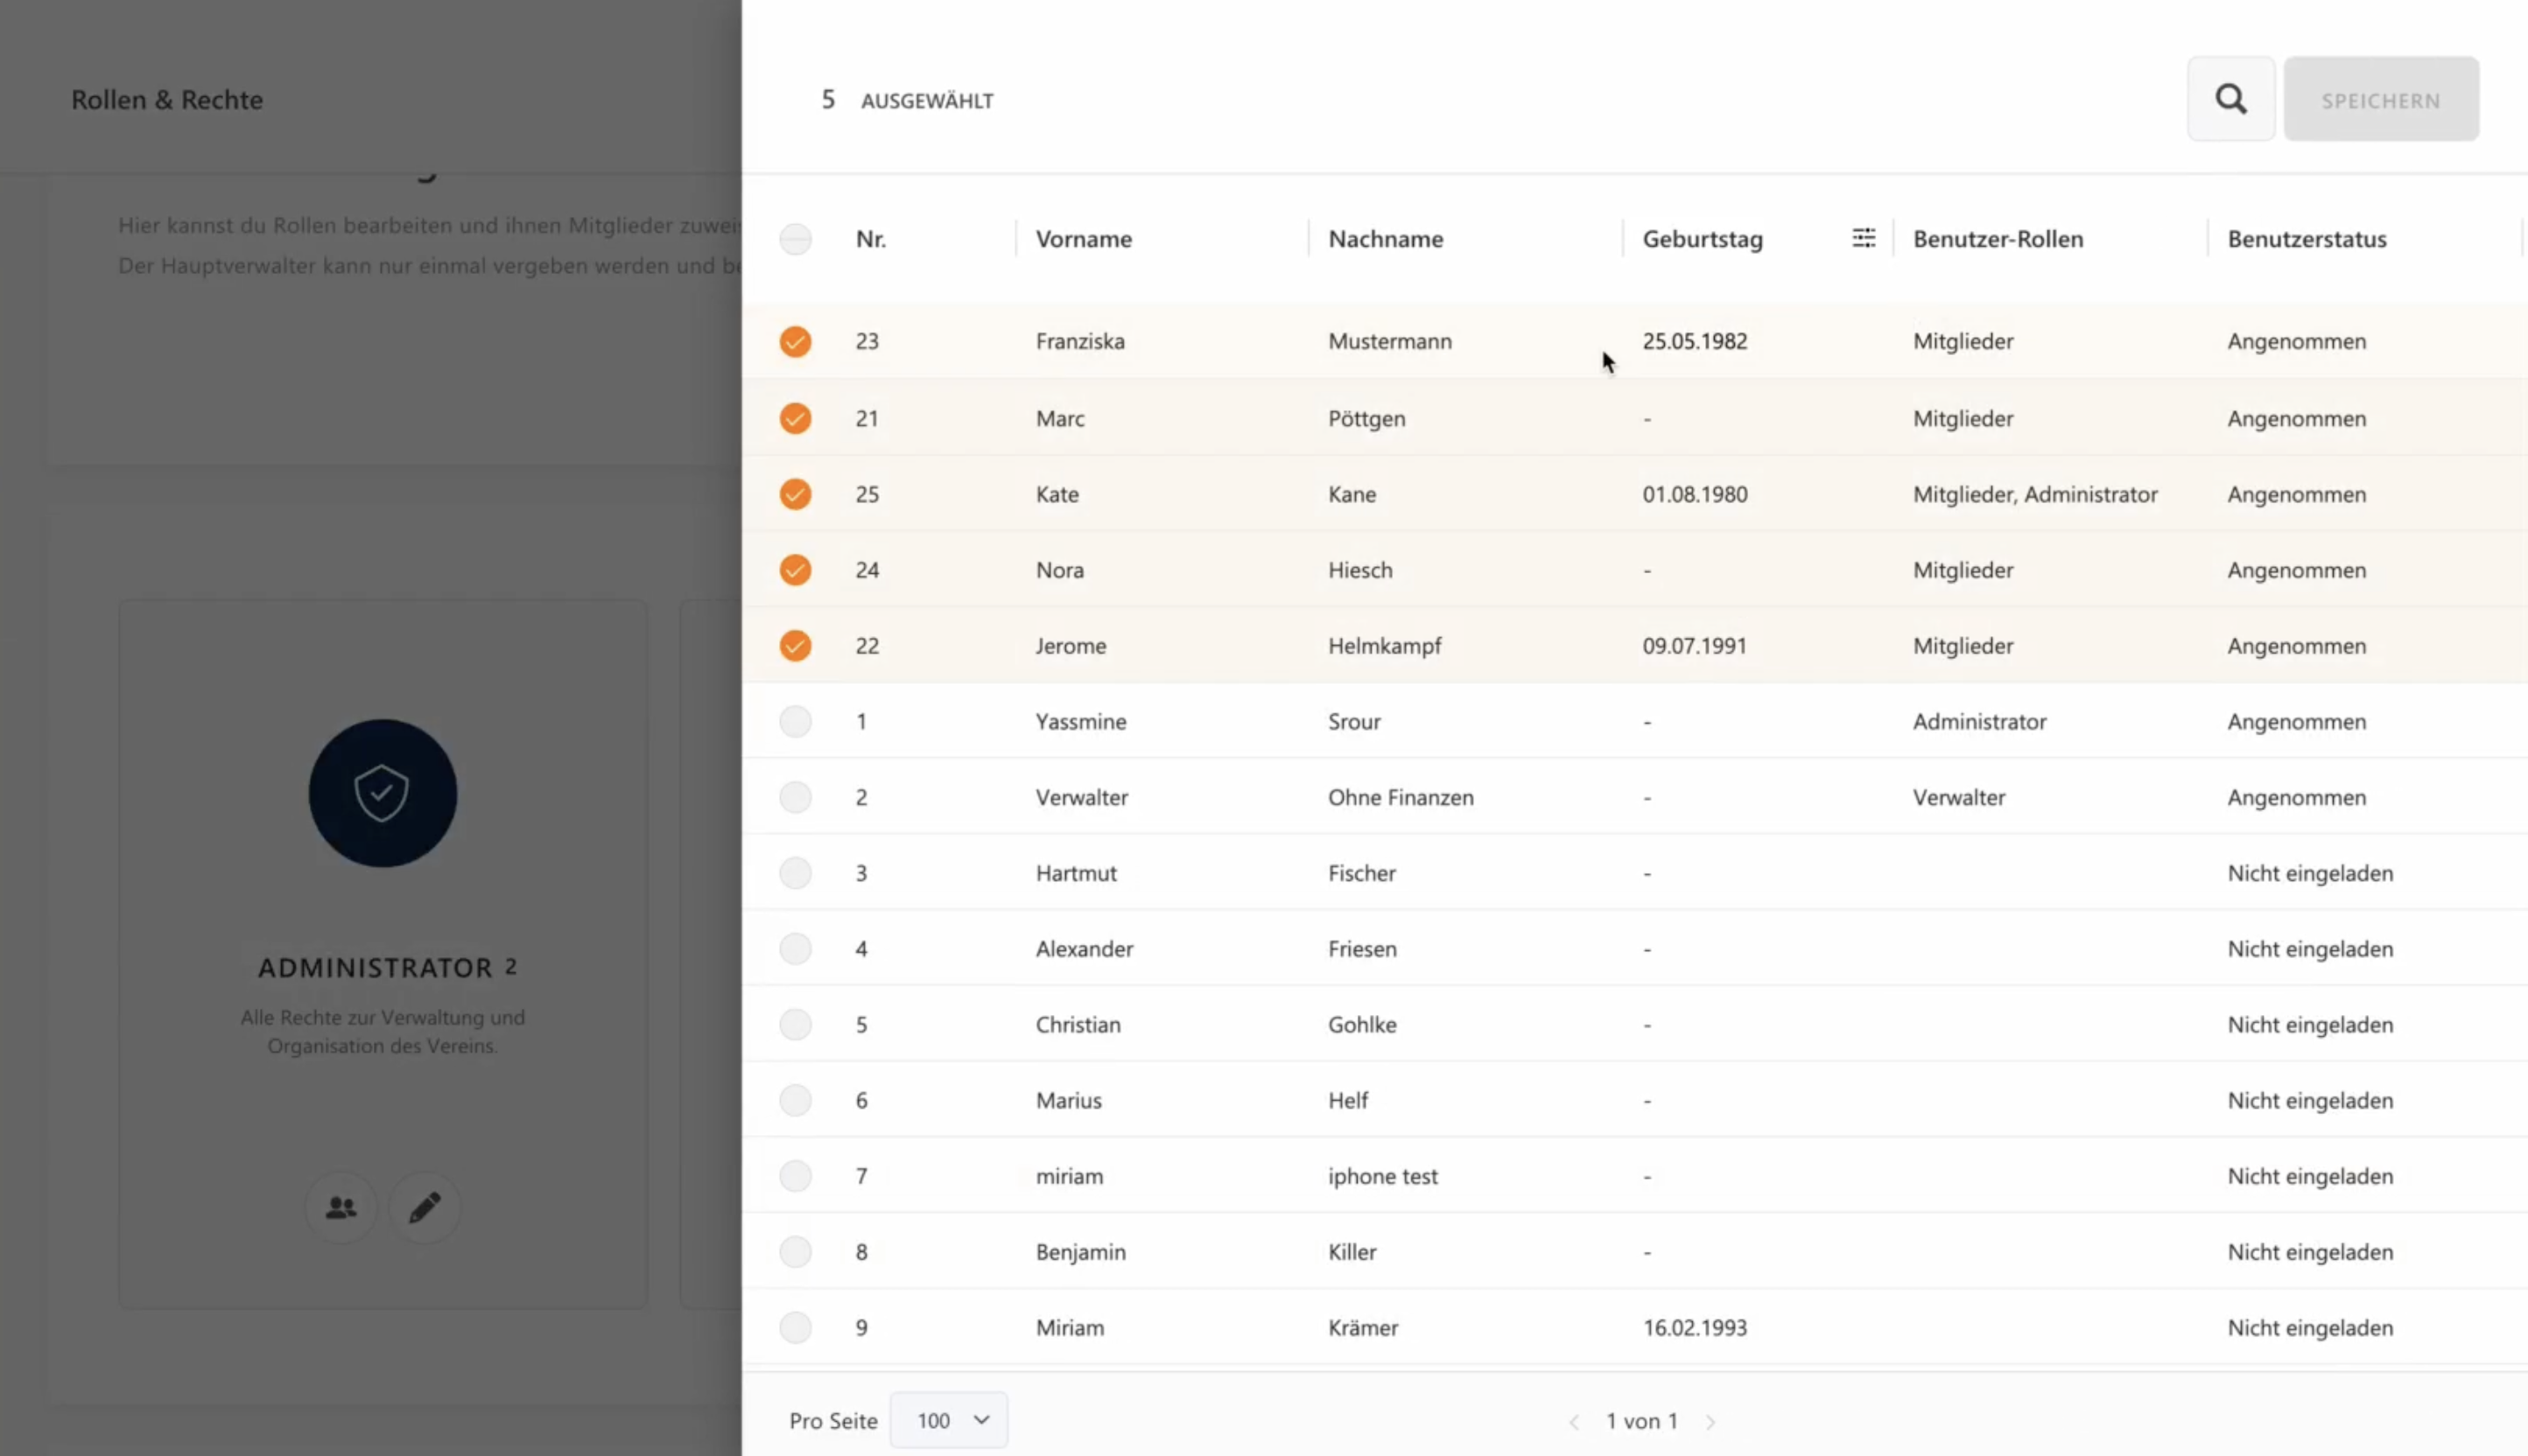Click birthday 01.08.1980
The image size is (2528, 1456).
pyautogui.click(x=1695, y=494)
